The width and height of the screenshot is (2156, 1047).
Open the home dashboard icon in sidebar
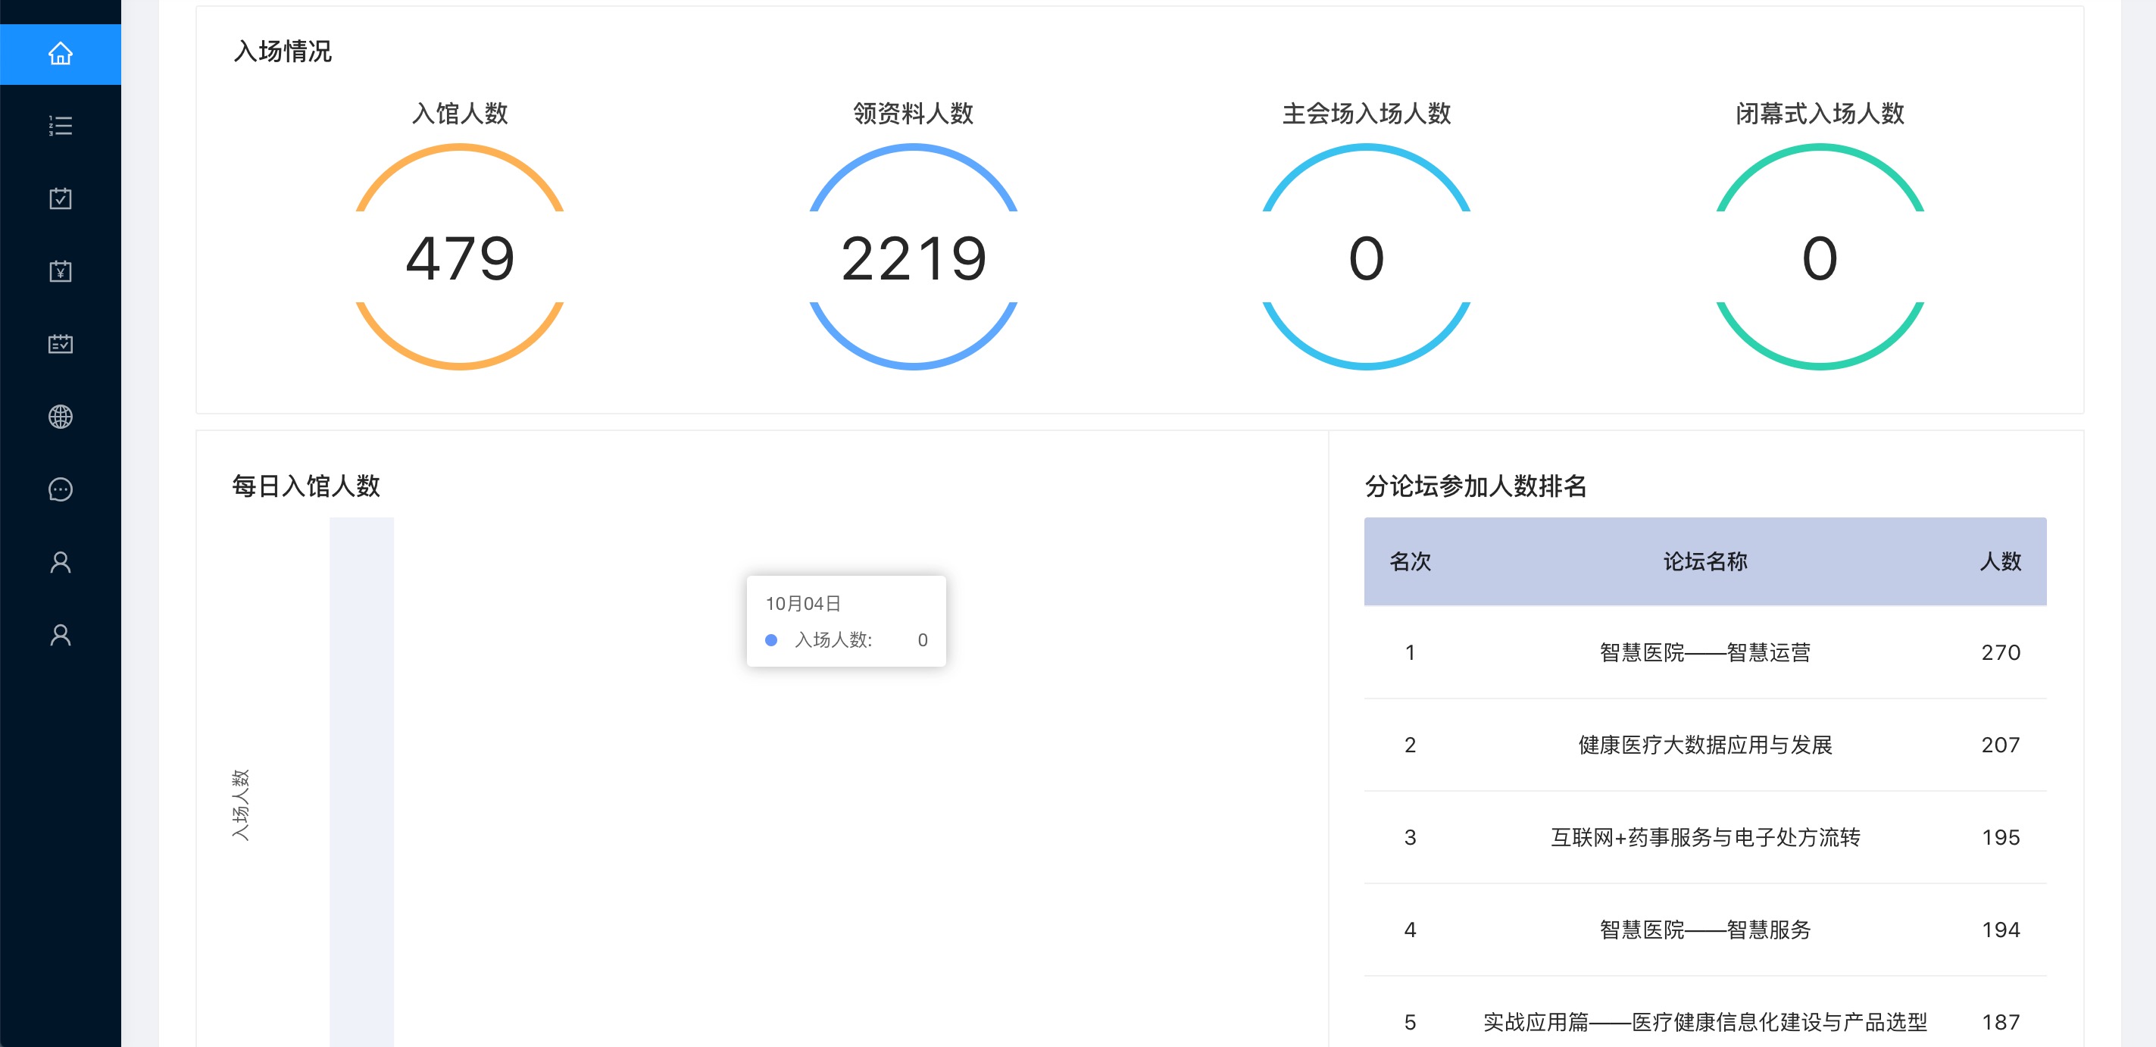[x=61, y=54]
